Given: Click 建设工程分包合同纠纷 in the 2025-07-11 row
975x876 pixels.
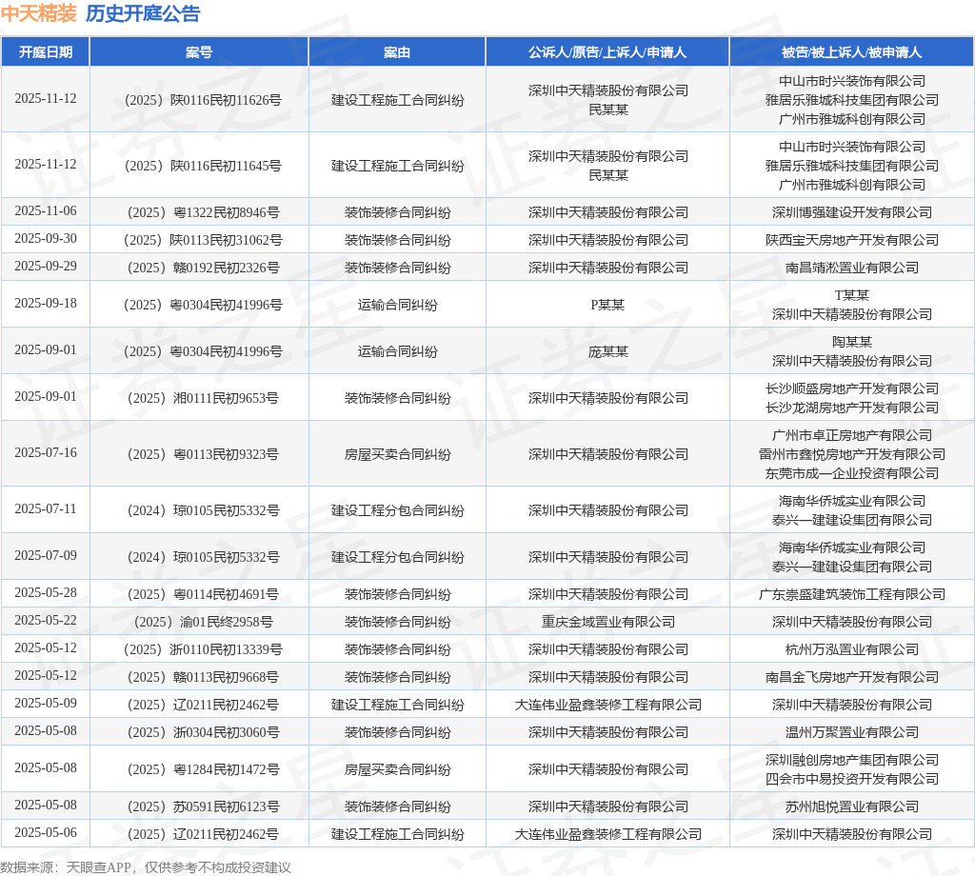Looking at the screenshot, I should tap(397, 510).
